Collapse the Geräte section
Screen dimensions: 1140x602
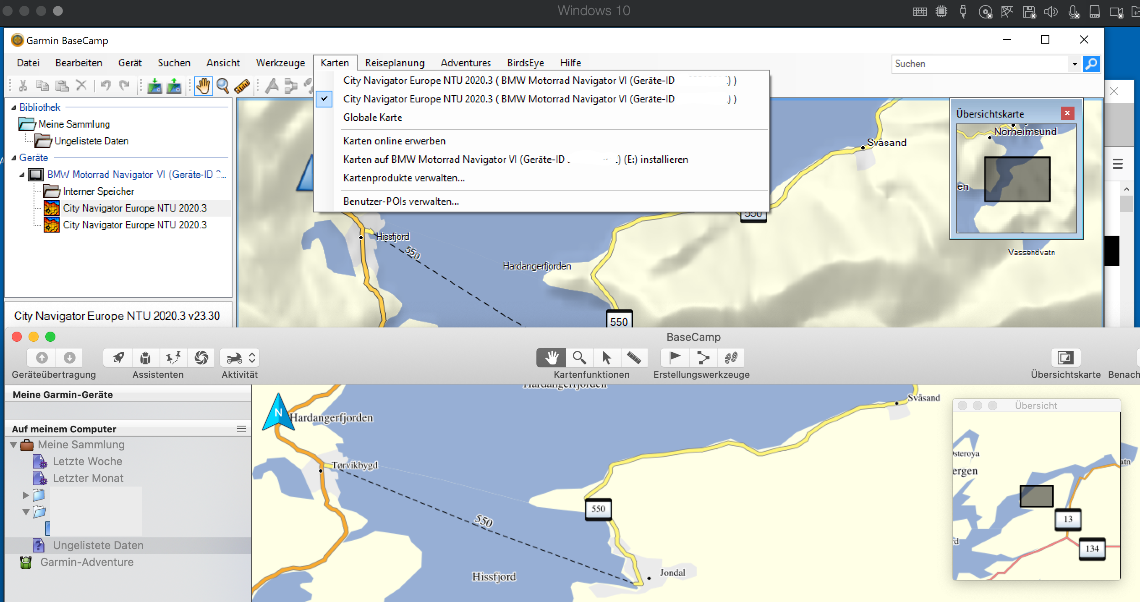13,158
